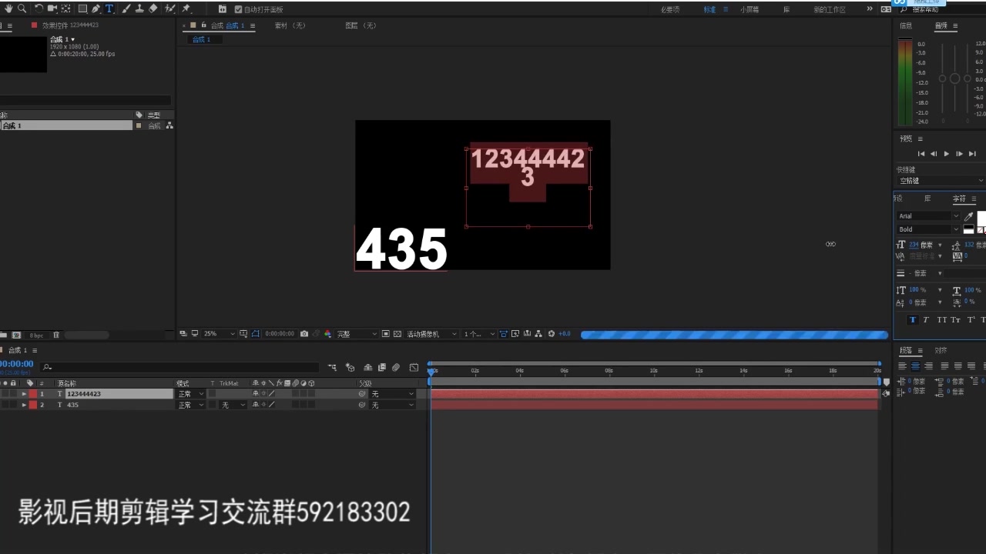Screen dimensions: 986x554
Task: Click the white fill color swatch
Action: [981, 218]
